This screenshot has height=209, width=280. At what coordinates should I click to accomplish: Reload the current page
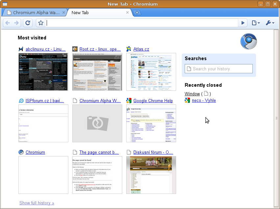click(28, 23)
